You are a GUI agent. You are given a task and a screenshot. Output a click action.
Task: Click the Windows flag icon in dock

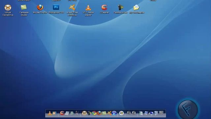pyautogui.click(x=121, y=113)
